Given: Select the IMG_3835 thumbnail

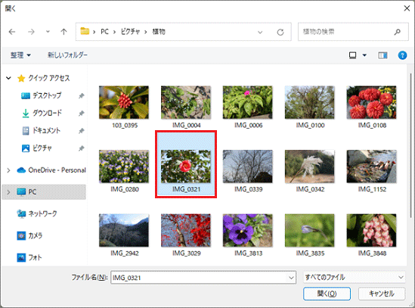Looking at the screenshot, I should pos(310,231).
